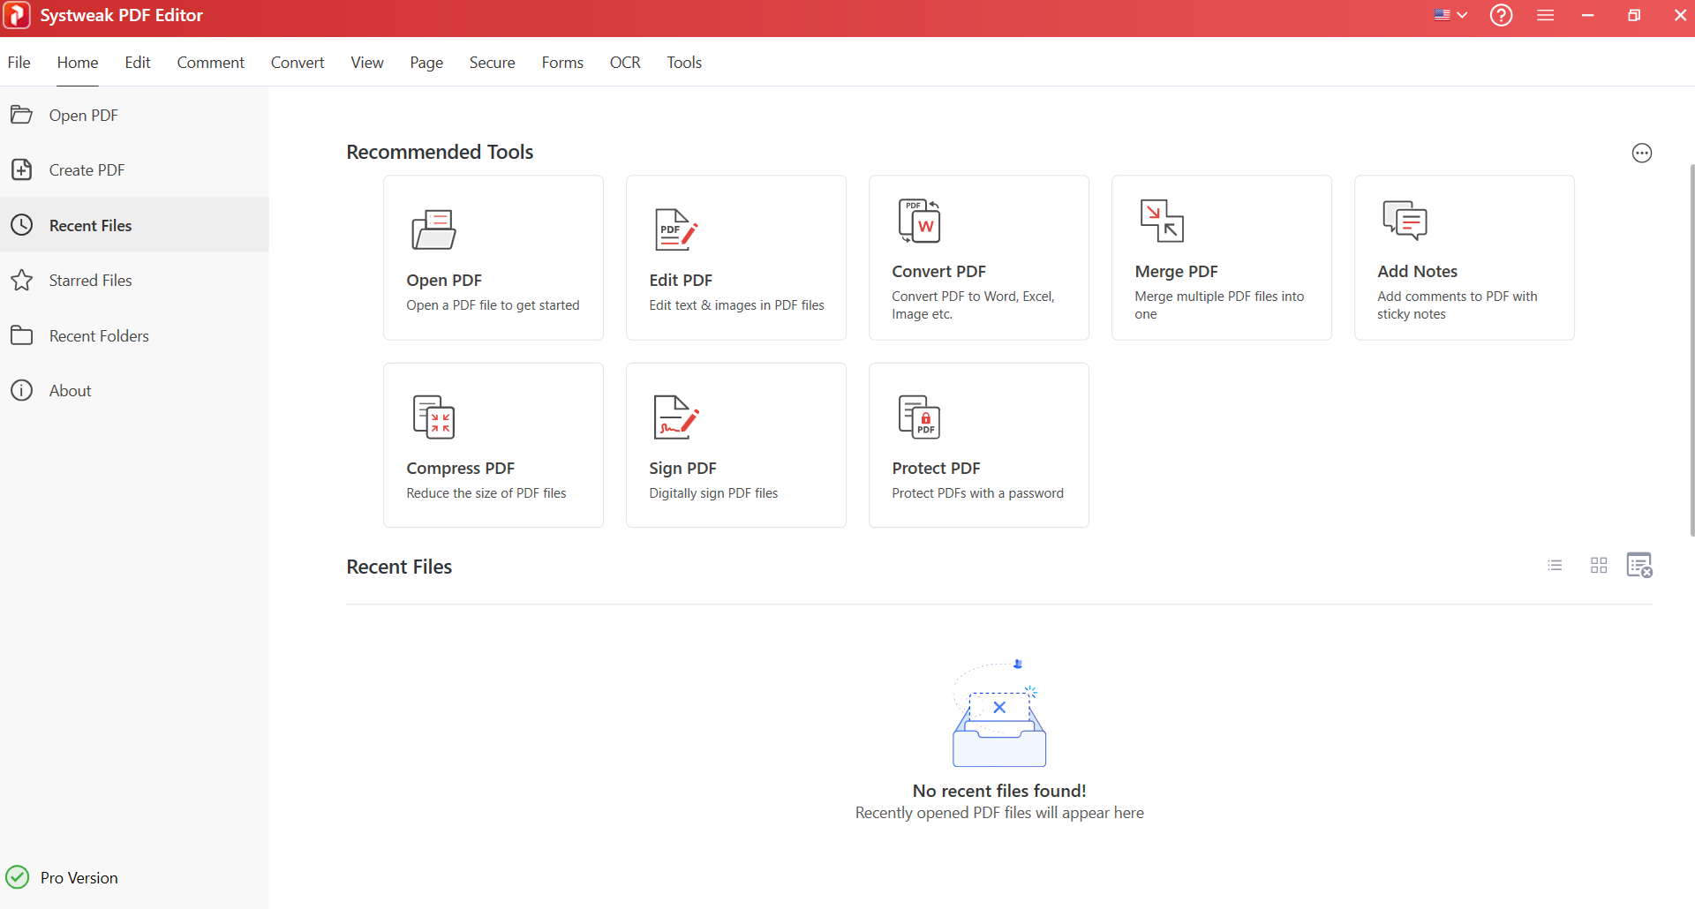Click the Compress PDF icon
This screenshot has width=1695, height=909.
point(433,417)
